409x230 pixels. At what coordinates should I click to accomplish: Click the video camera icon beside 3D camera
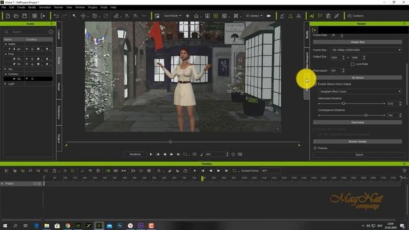click(x=268, y=16)
